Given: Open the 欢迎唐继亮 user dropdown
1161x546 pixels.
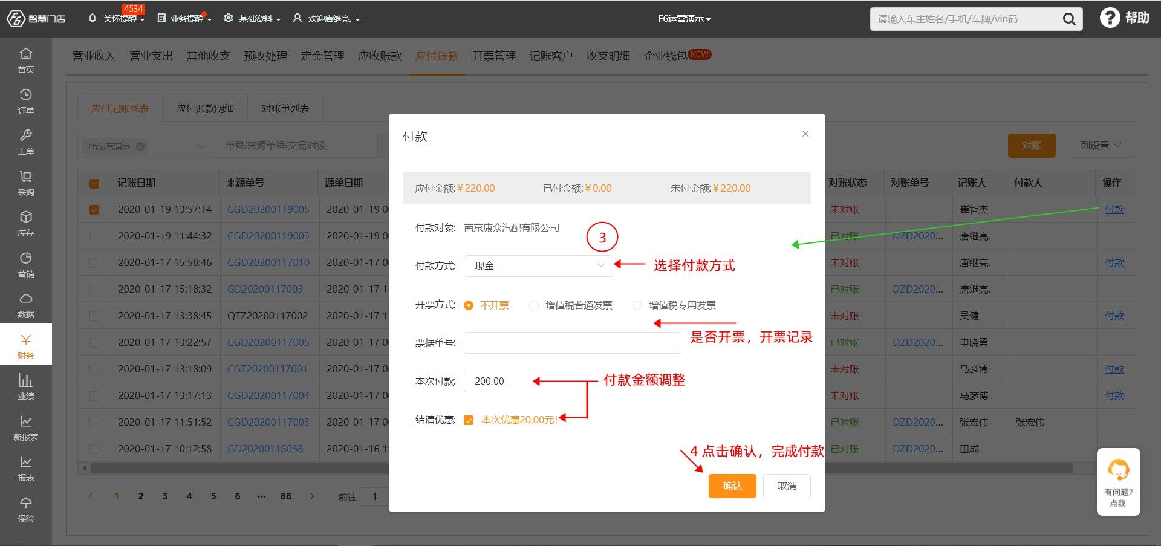Looking at the screenshot, I should pos(327,19).
